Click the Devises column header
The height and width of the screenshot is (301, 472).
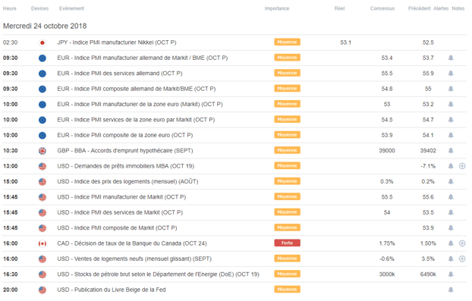pyautogui.click(x=39, y=8)
